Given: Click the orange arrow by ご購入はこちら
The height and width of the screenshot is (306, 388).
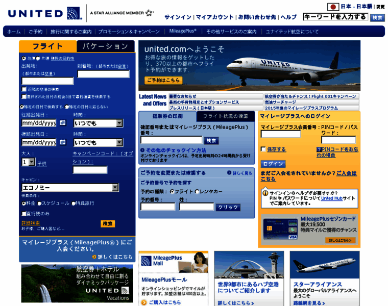Looking at the screenshot, I should point(144,302).
